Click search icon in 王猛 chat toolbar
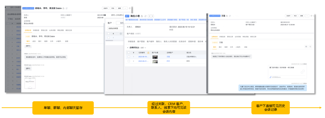 pos(310,47)
